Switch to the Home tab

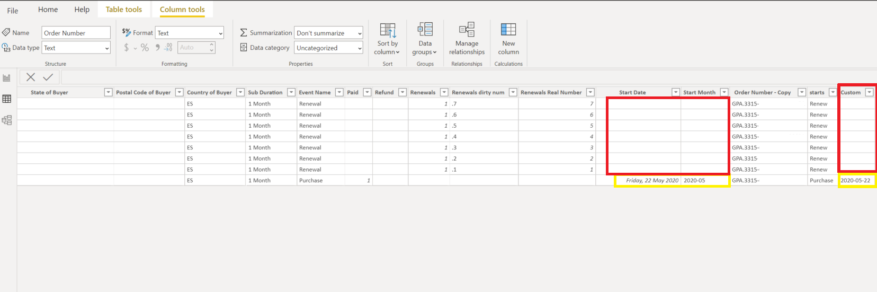click(x=48, y=10)
